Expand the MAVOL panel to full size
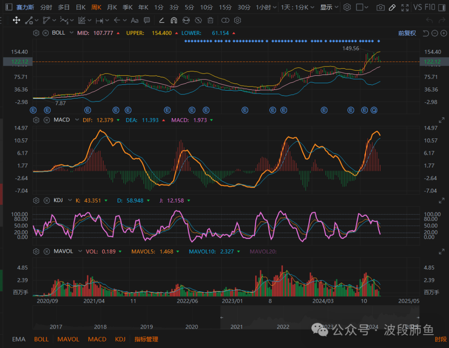This screenshot has height=348, width=449. (442, 252)
